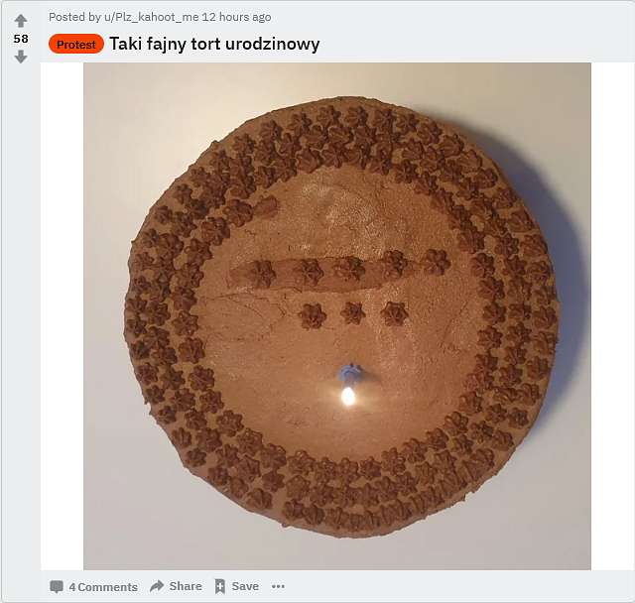
Task: Click the lit candle flame in the photo
Action: click(x=347, y=396)
